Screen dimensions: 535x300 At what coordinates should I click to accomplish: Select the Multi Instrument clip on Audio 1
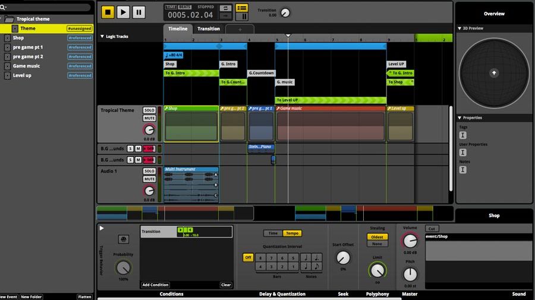pos(191,185)
